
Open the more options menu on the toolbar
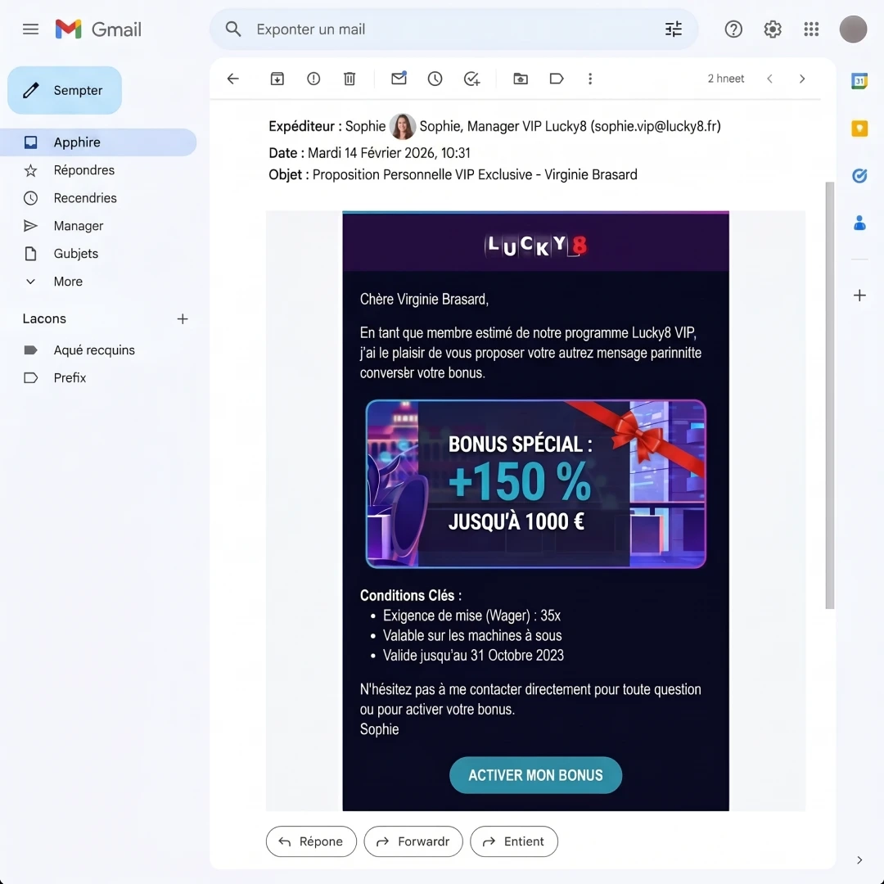click(x=590, y=79)
